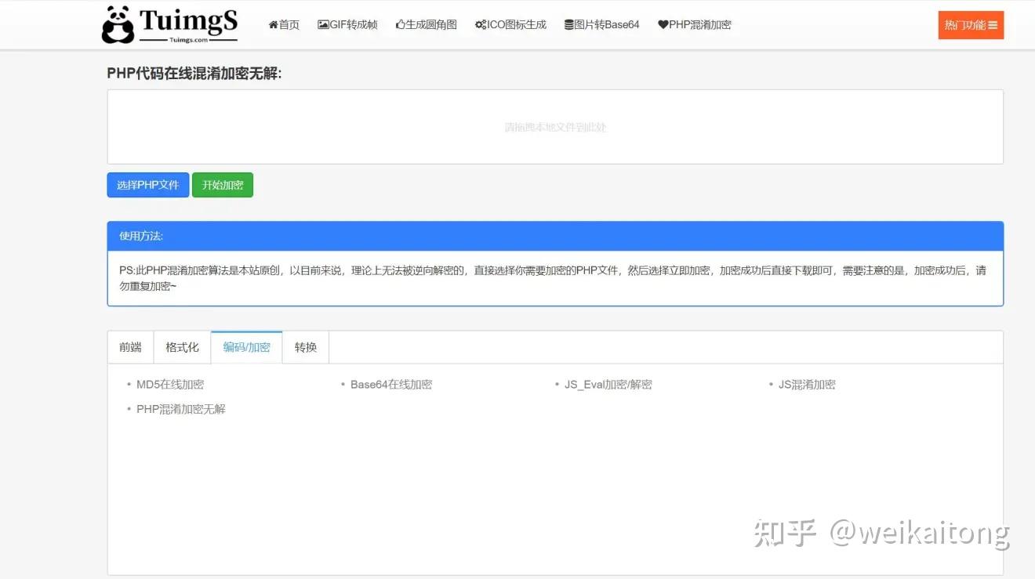The height and width of the screenshot is (579, 1035).
Task: Select the gear icon next to ICO图标生成
Action: point(479,24)
